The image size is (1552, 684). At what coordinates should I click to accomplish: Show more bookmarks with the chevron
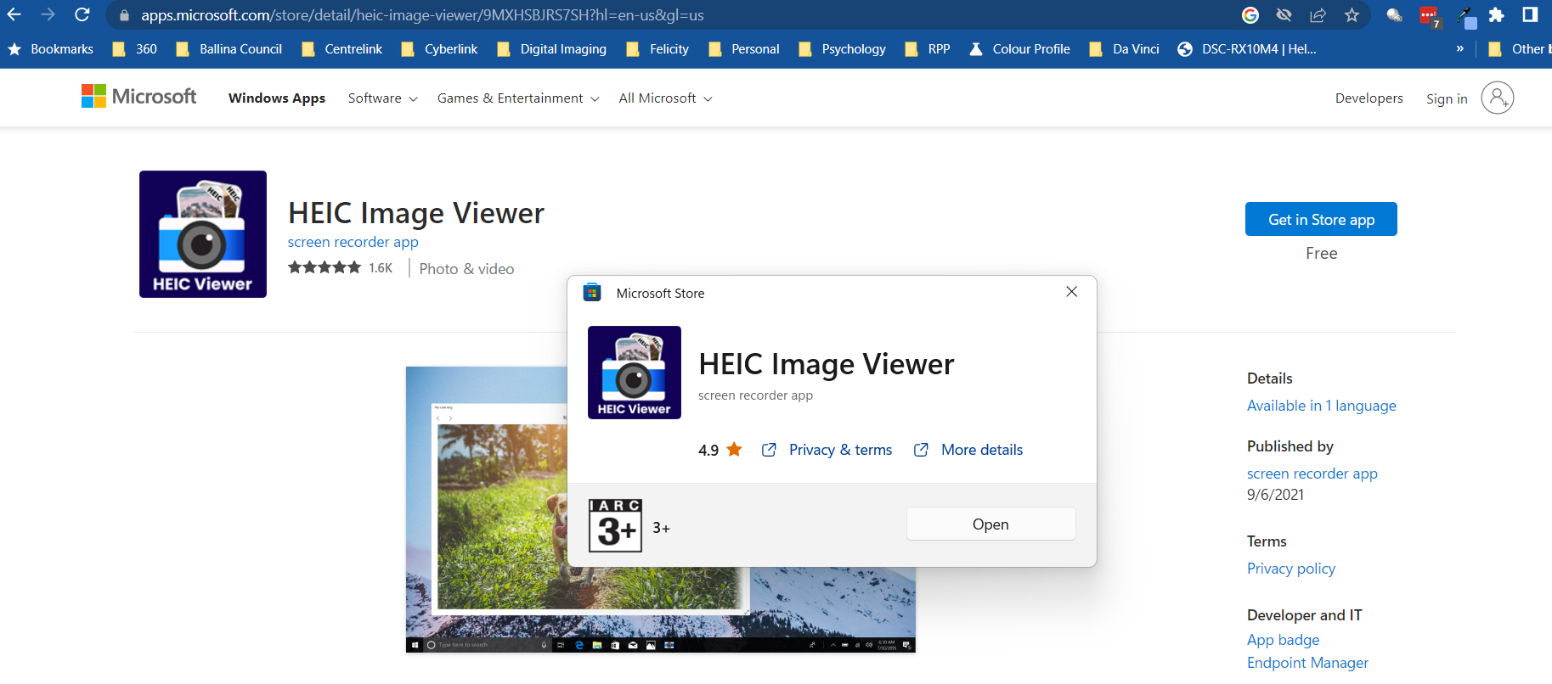[1460, 49]
